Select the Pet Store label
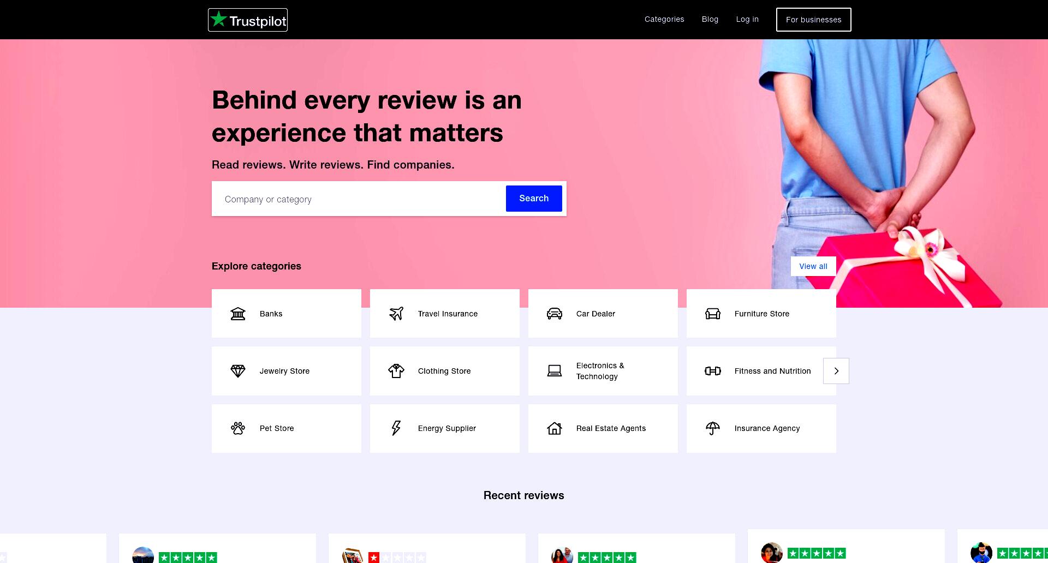Image resolution: width=1048 pixels, height=563 pixels. coord(277,428)
